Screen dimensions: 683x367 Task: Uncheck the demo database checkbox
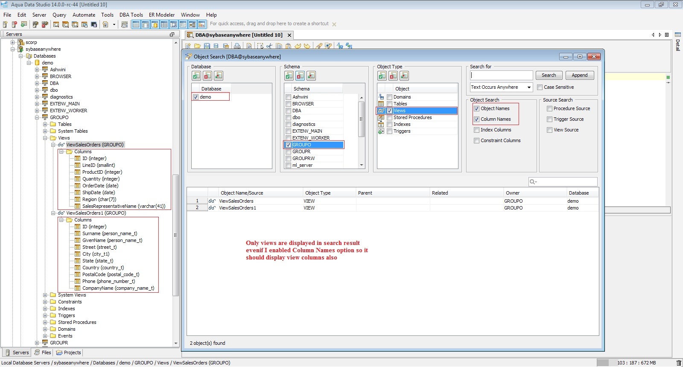[196, 97]
